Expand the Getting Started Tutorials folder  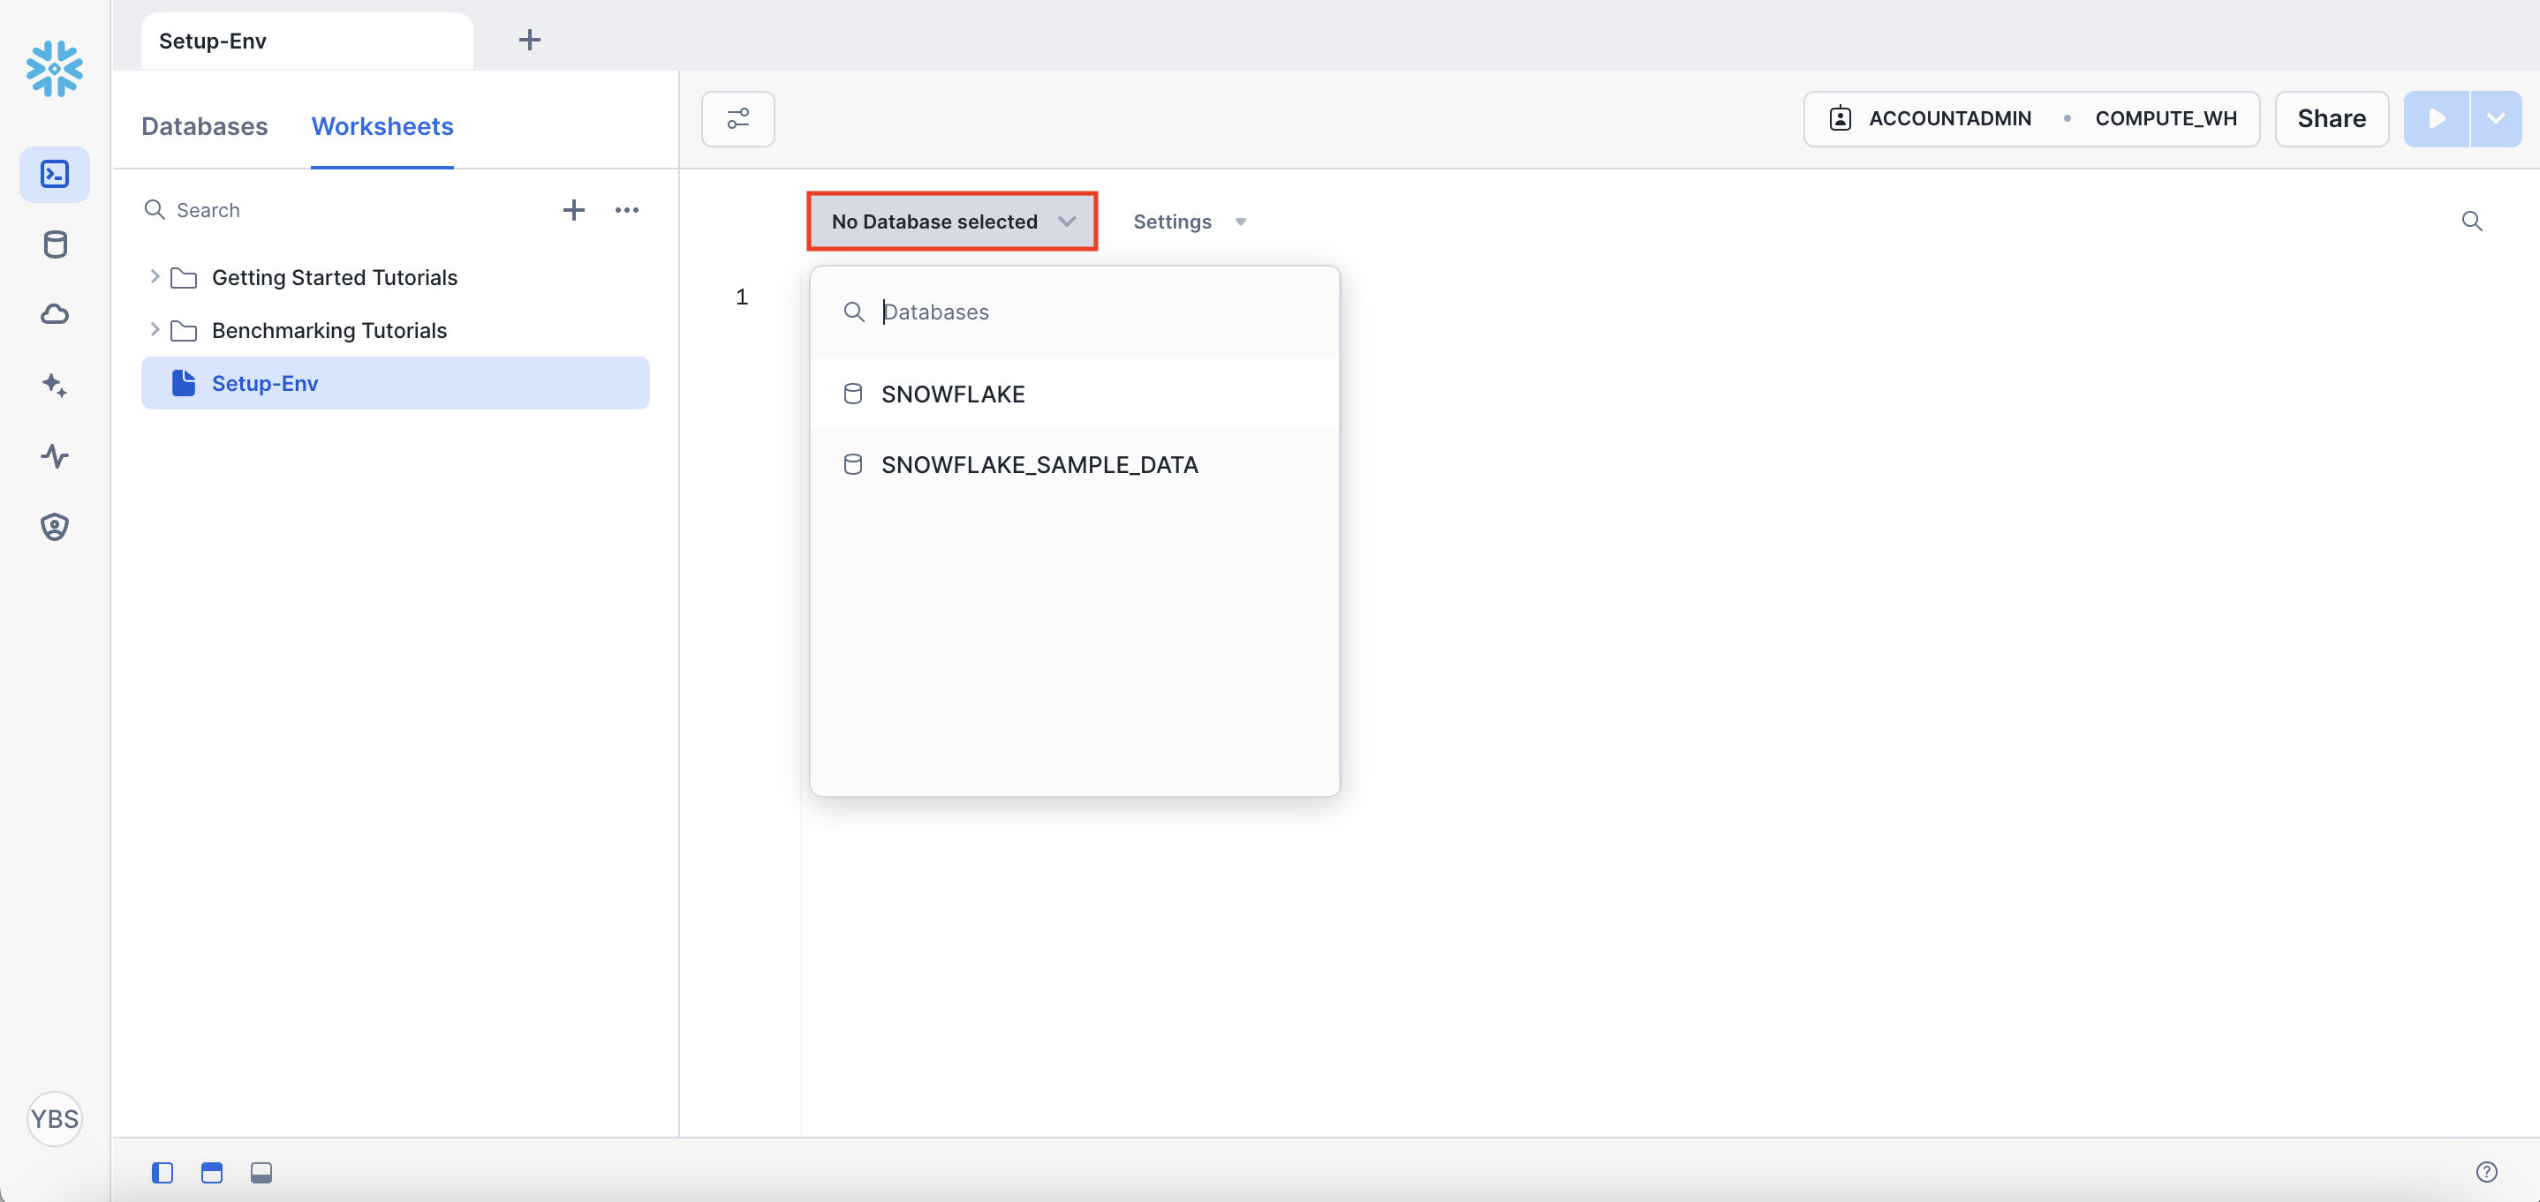coord(155,277)
